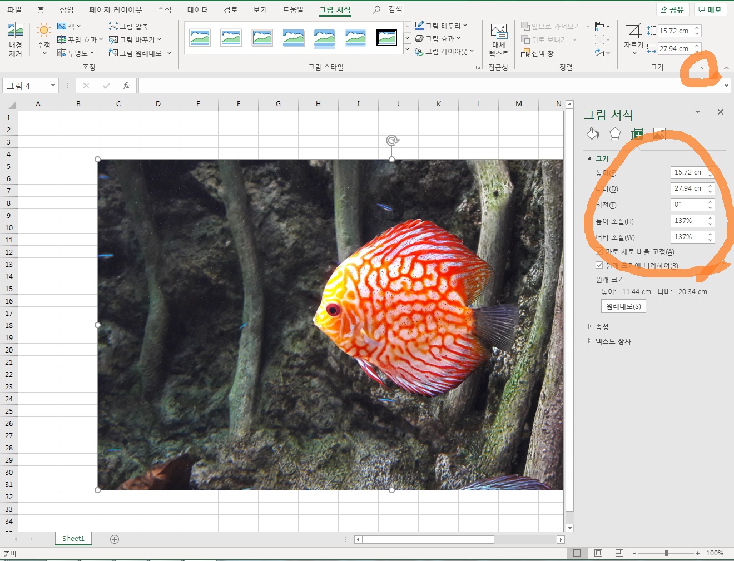
Task: Expand the picture styles gallery more arrow
Action: [407, 49]
